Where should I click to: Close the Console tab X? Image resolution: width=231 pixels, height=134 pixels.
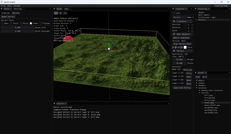[x=65, y=104]
